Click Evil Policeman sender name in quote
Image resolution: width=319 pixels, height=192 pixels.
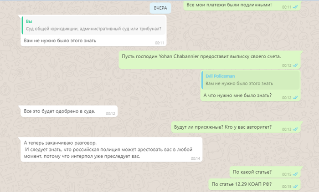tap(220, 76)
